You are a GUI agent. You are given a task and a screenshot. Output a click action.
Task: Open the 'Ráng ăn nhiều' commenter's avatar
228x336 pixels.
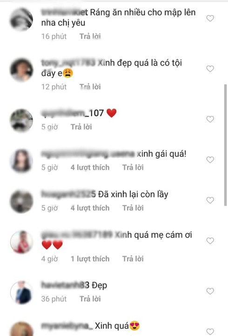click(21, 19)
